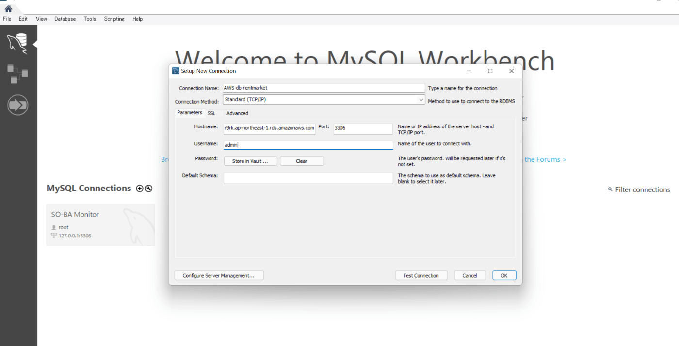Click Store in Vault button
Viewport: 679px width, 346px height.
[250, 161]
